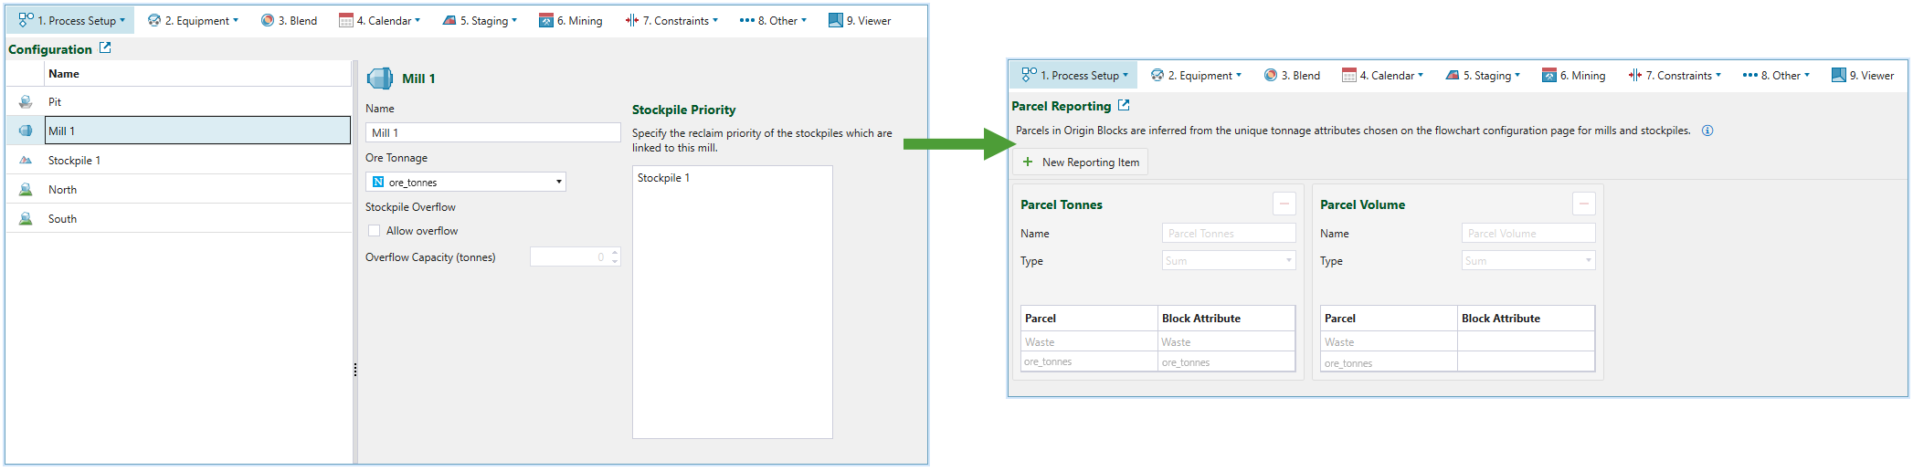Enable the Allow overflow checkbox
This screenshot has width=1913, height=471.
coord(374,231)
